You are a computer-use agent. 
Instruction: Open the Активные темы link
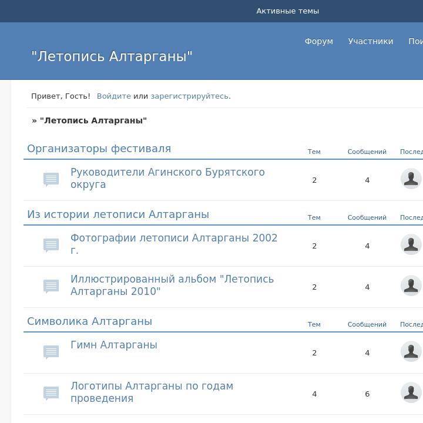(287, 11)
